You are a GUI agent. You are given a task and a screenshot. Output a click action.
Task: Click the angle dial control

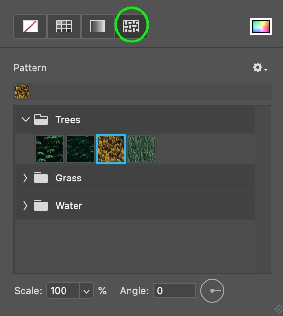click(x=212, y=291)
